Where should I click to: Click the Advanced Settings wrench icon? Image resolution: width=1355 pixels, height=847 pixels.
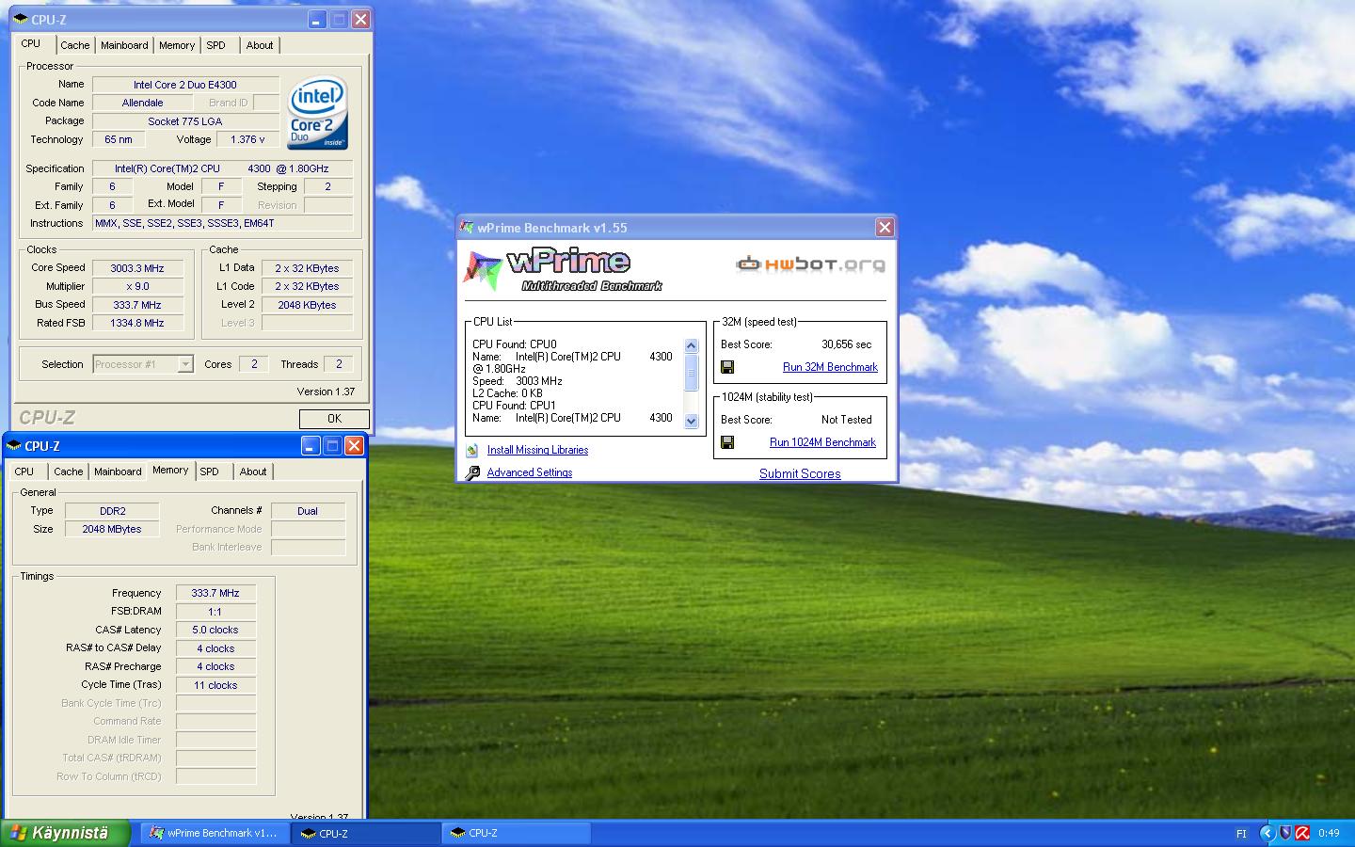[472, 472]
